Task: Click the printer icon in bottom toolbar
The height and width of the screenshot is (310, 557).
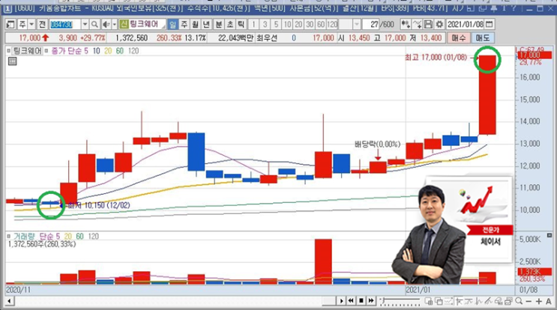Action: point(508,301)
